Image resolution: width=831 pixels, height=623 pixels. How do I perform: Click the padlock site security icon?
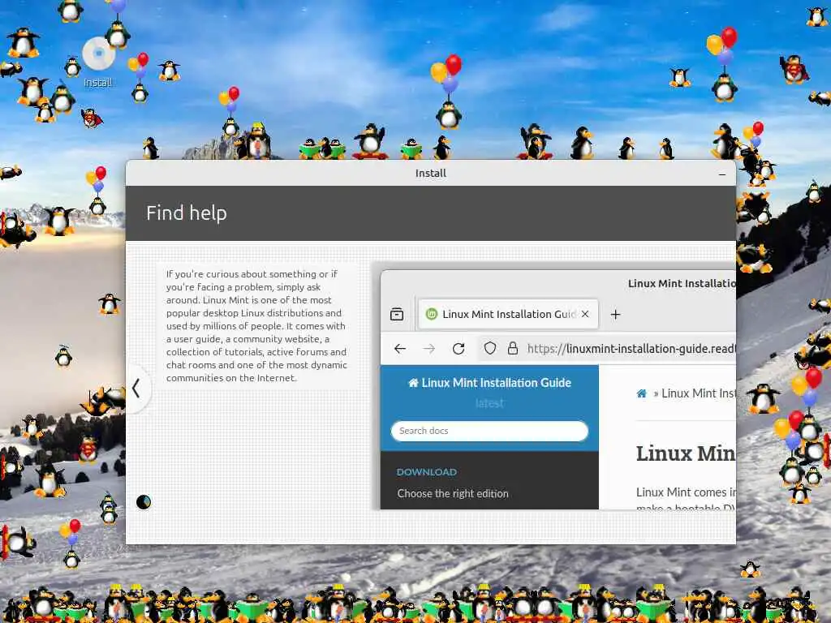click(513, 348)
